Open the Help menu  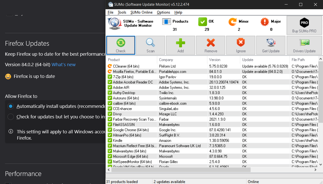tap(178, 12)
